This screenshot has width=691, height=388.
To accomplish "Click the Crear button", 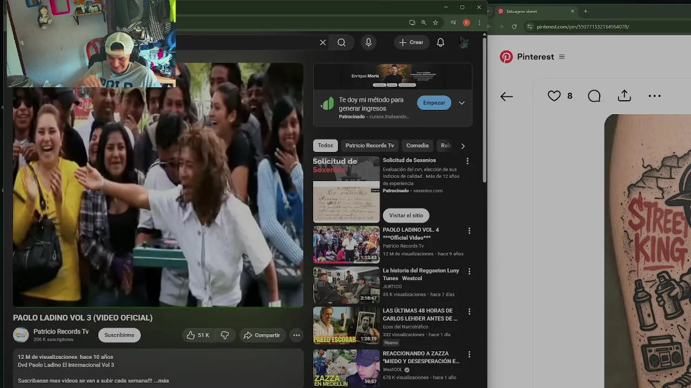I will coord(411,43).
